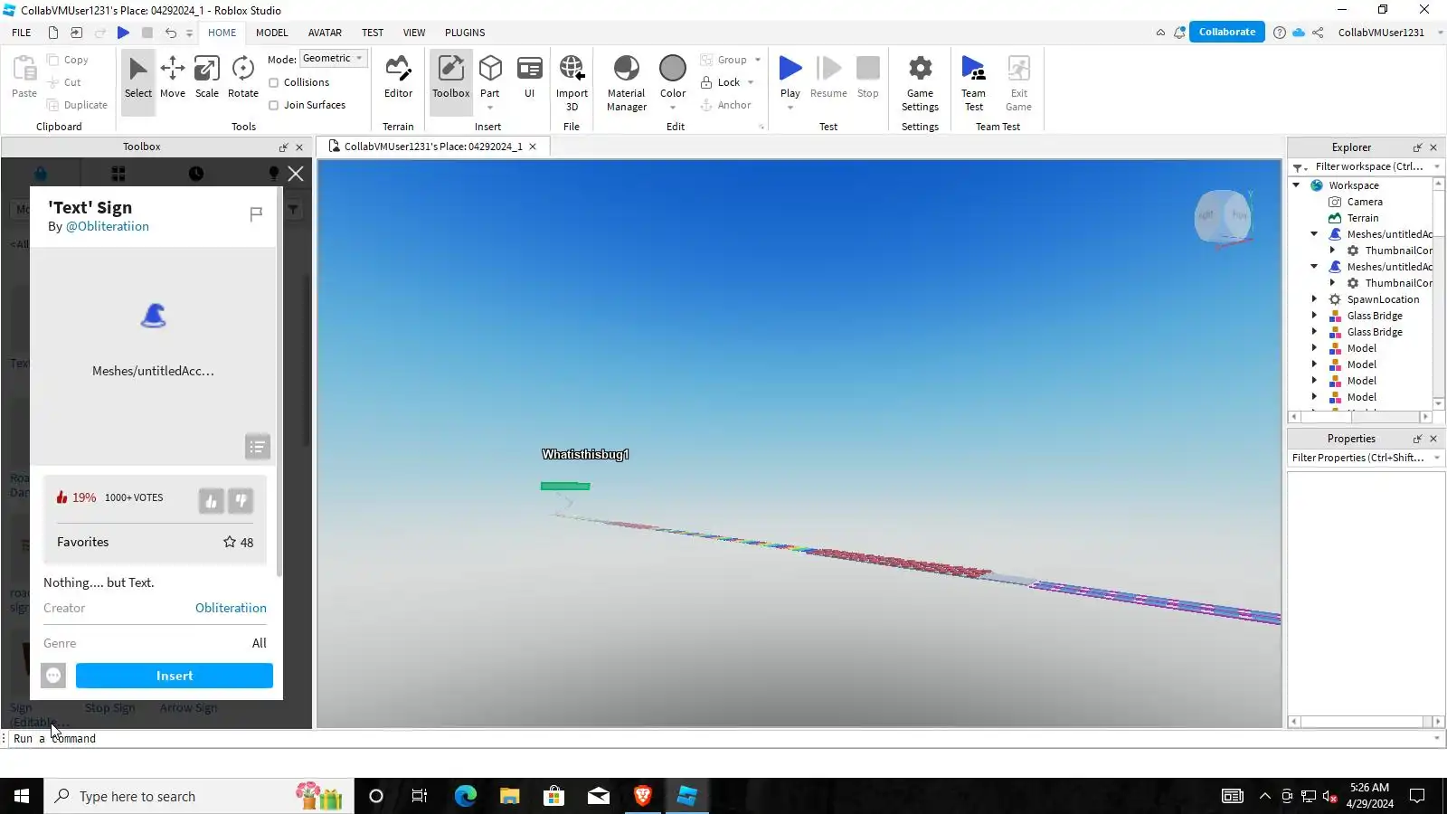Viewport: 1447px width, 814px height.
Task: Select the Move tool
Action: 172,78
